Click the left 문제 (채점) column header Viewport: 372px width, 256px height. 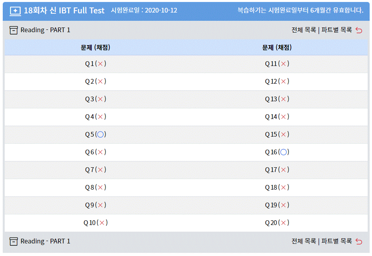[95, 48]
